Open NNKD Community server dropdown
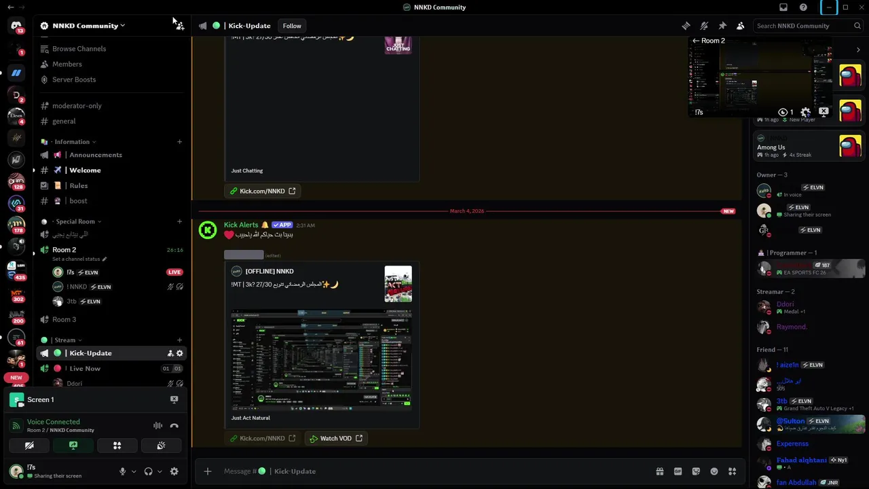Viewport: 869px width, 489px height. coord(88,26)
